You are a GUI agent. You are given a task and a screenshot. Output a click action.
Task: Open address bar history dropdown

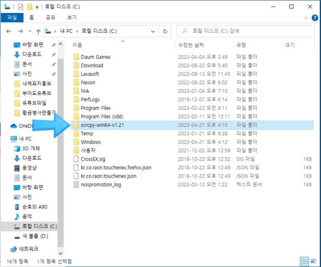pyautogui.click(x=153, y=31)
